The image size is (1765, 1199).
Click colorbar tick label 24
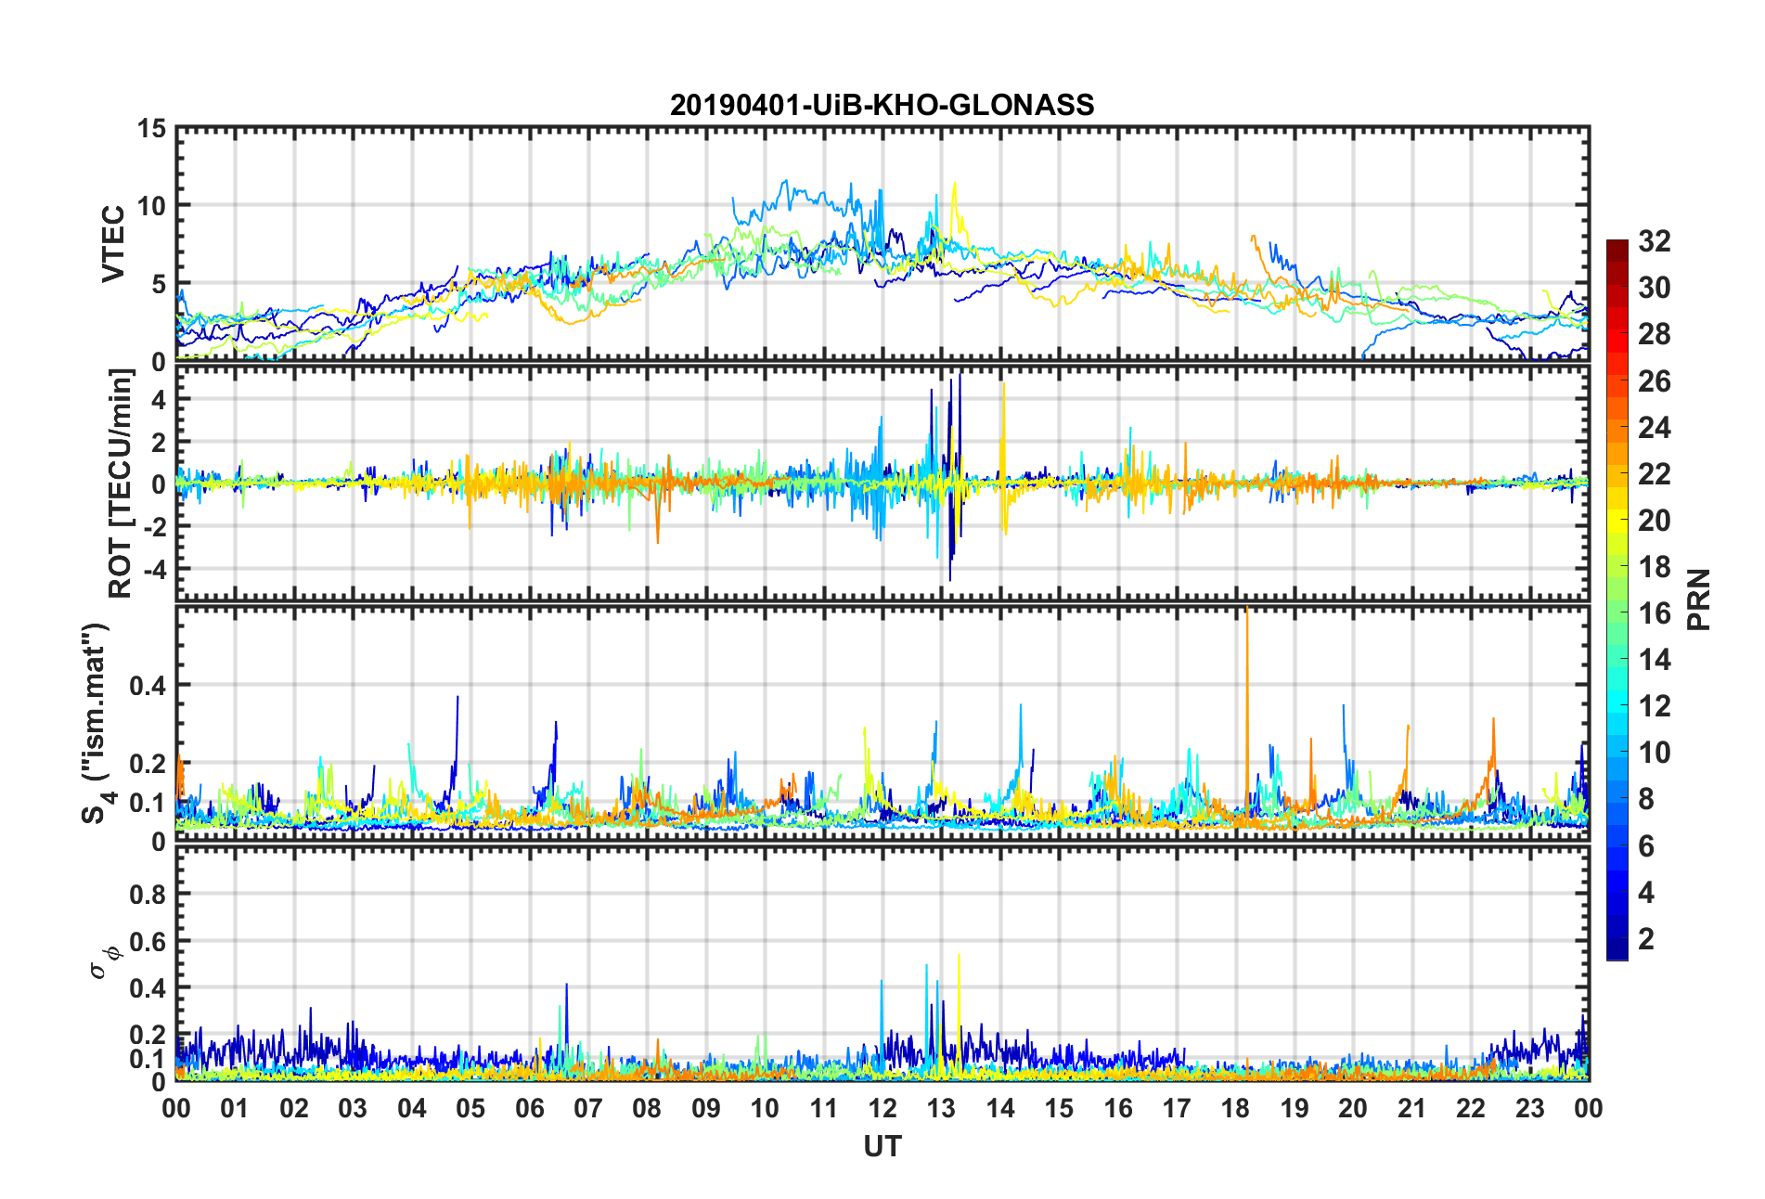(x=1655, y=427)
